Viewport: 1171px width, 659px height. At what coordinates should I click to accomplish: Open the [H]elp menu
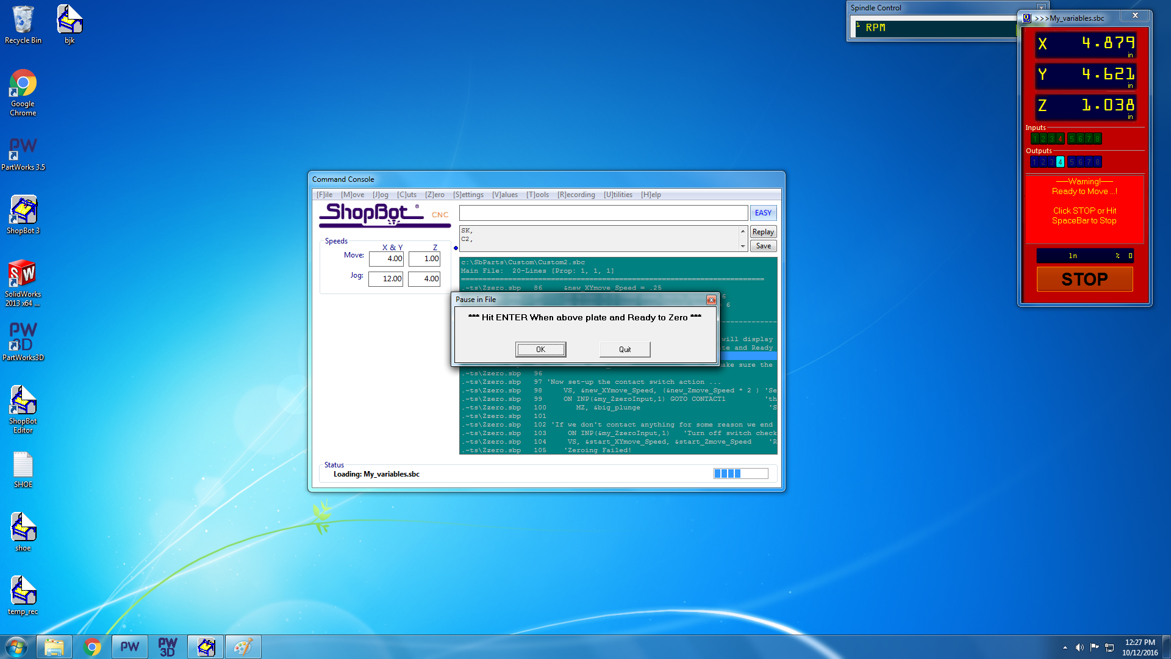pos(651,195)
